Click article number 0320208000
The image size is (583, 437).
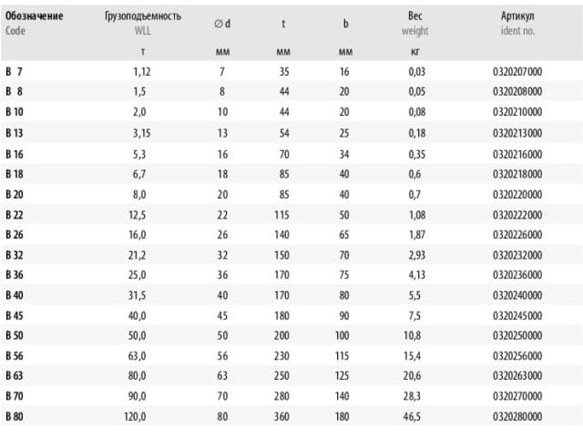pyautogui.click(x=517, y=91)
